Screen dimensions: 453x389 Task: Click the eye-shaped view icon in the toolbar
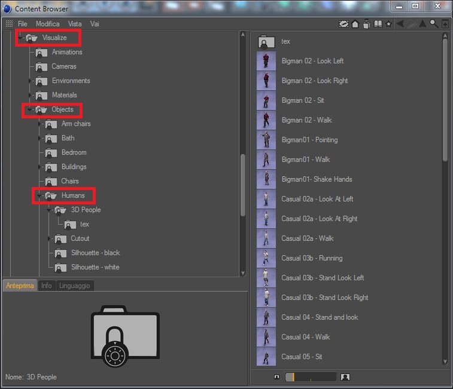pyautogui.click(x=343, y=24)
